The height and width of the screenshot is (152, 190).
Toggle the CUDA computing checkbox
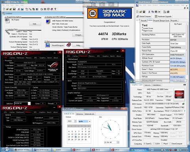point(154,144)
